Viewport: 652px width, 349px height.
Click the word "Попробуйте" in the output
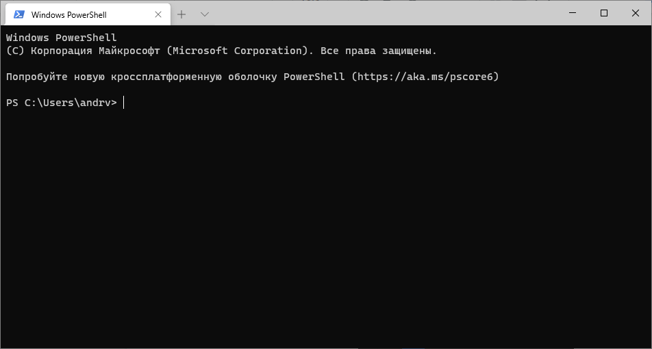tap(37, 77)
